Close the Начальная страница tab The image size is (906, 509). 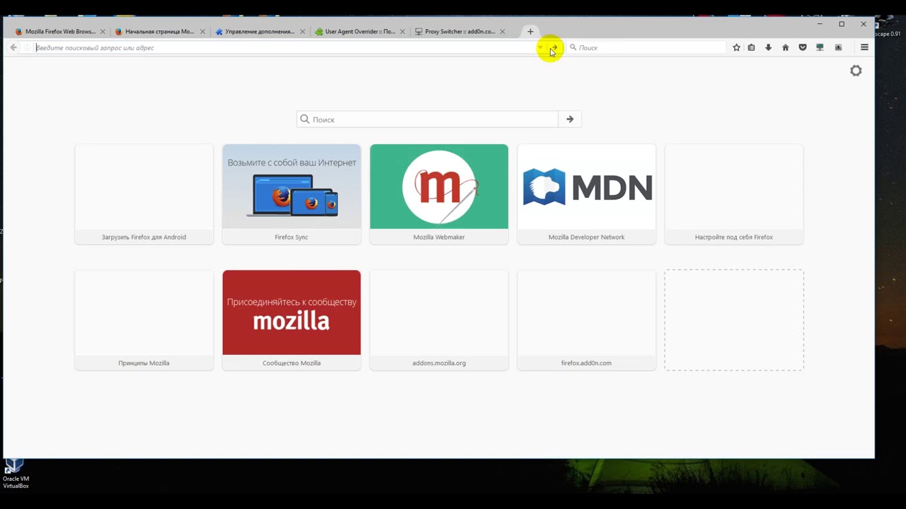click(202, 31)
